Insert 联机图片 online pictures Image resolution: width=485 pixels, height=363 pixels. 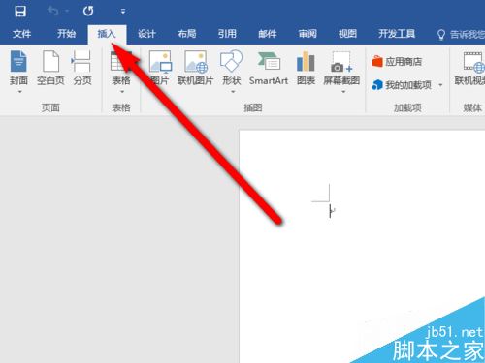coord(195,68)
